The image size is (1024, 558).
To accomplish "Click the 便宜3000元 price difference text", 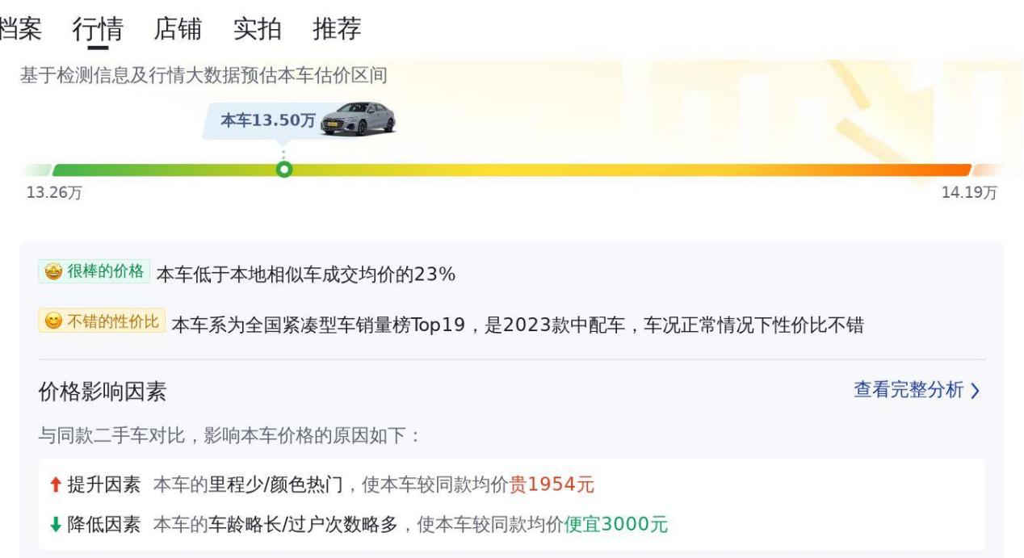I will (x=616, y=525).
